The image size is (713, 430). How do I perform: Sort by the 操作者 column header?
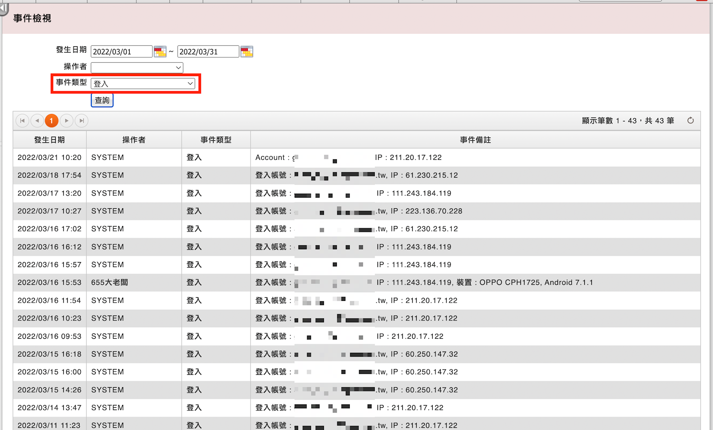pos(134,140)
